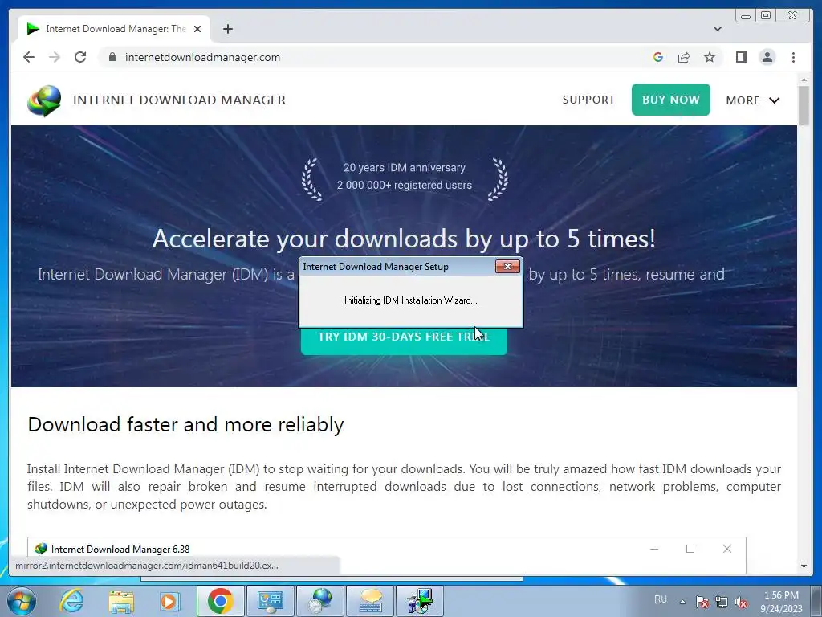Select the Internet Download Manager browser tab
This screenshot has height=617, width=822.
114,29
